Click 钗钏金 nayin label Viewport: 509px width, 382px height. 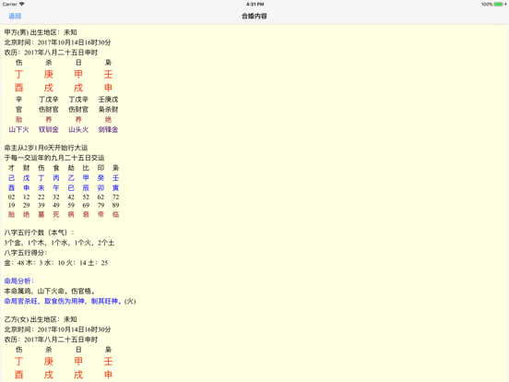(x=49, y=129)
